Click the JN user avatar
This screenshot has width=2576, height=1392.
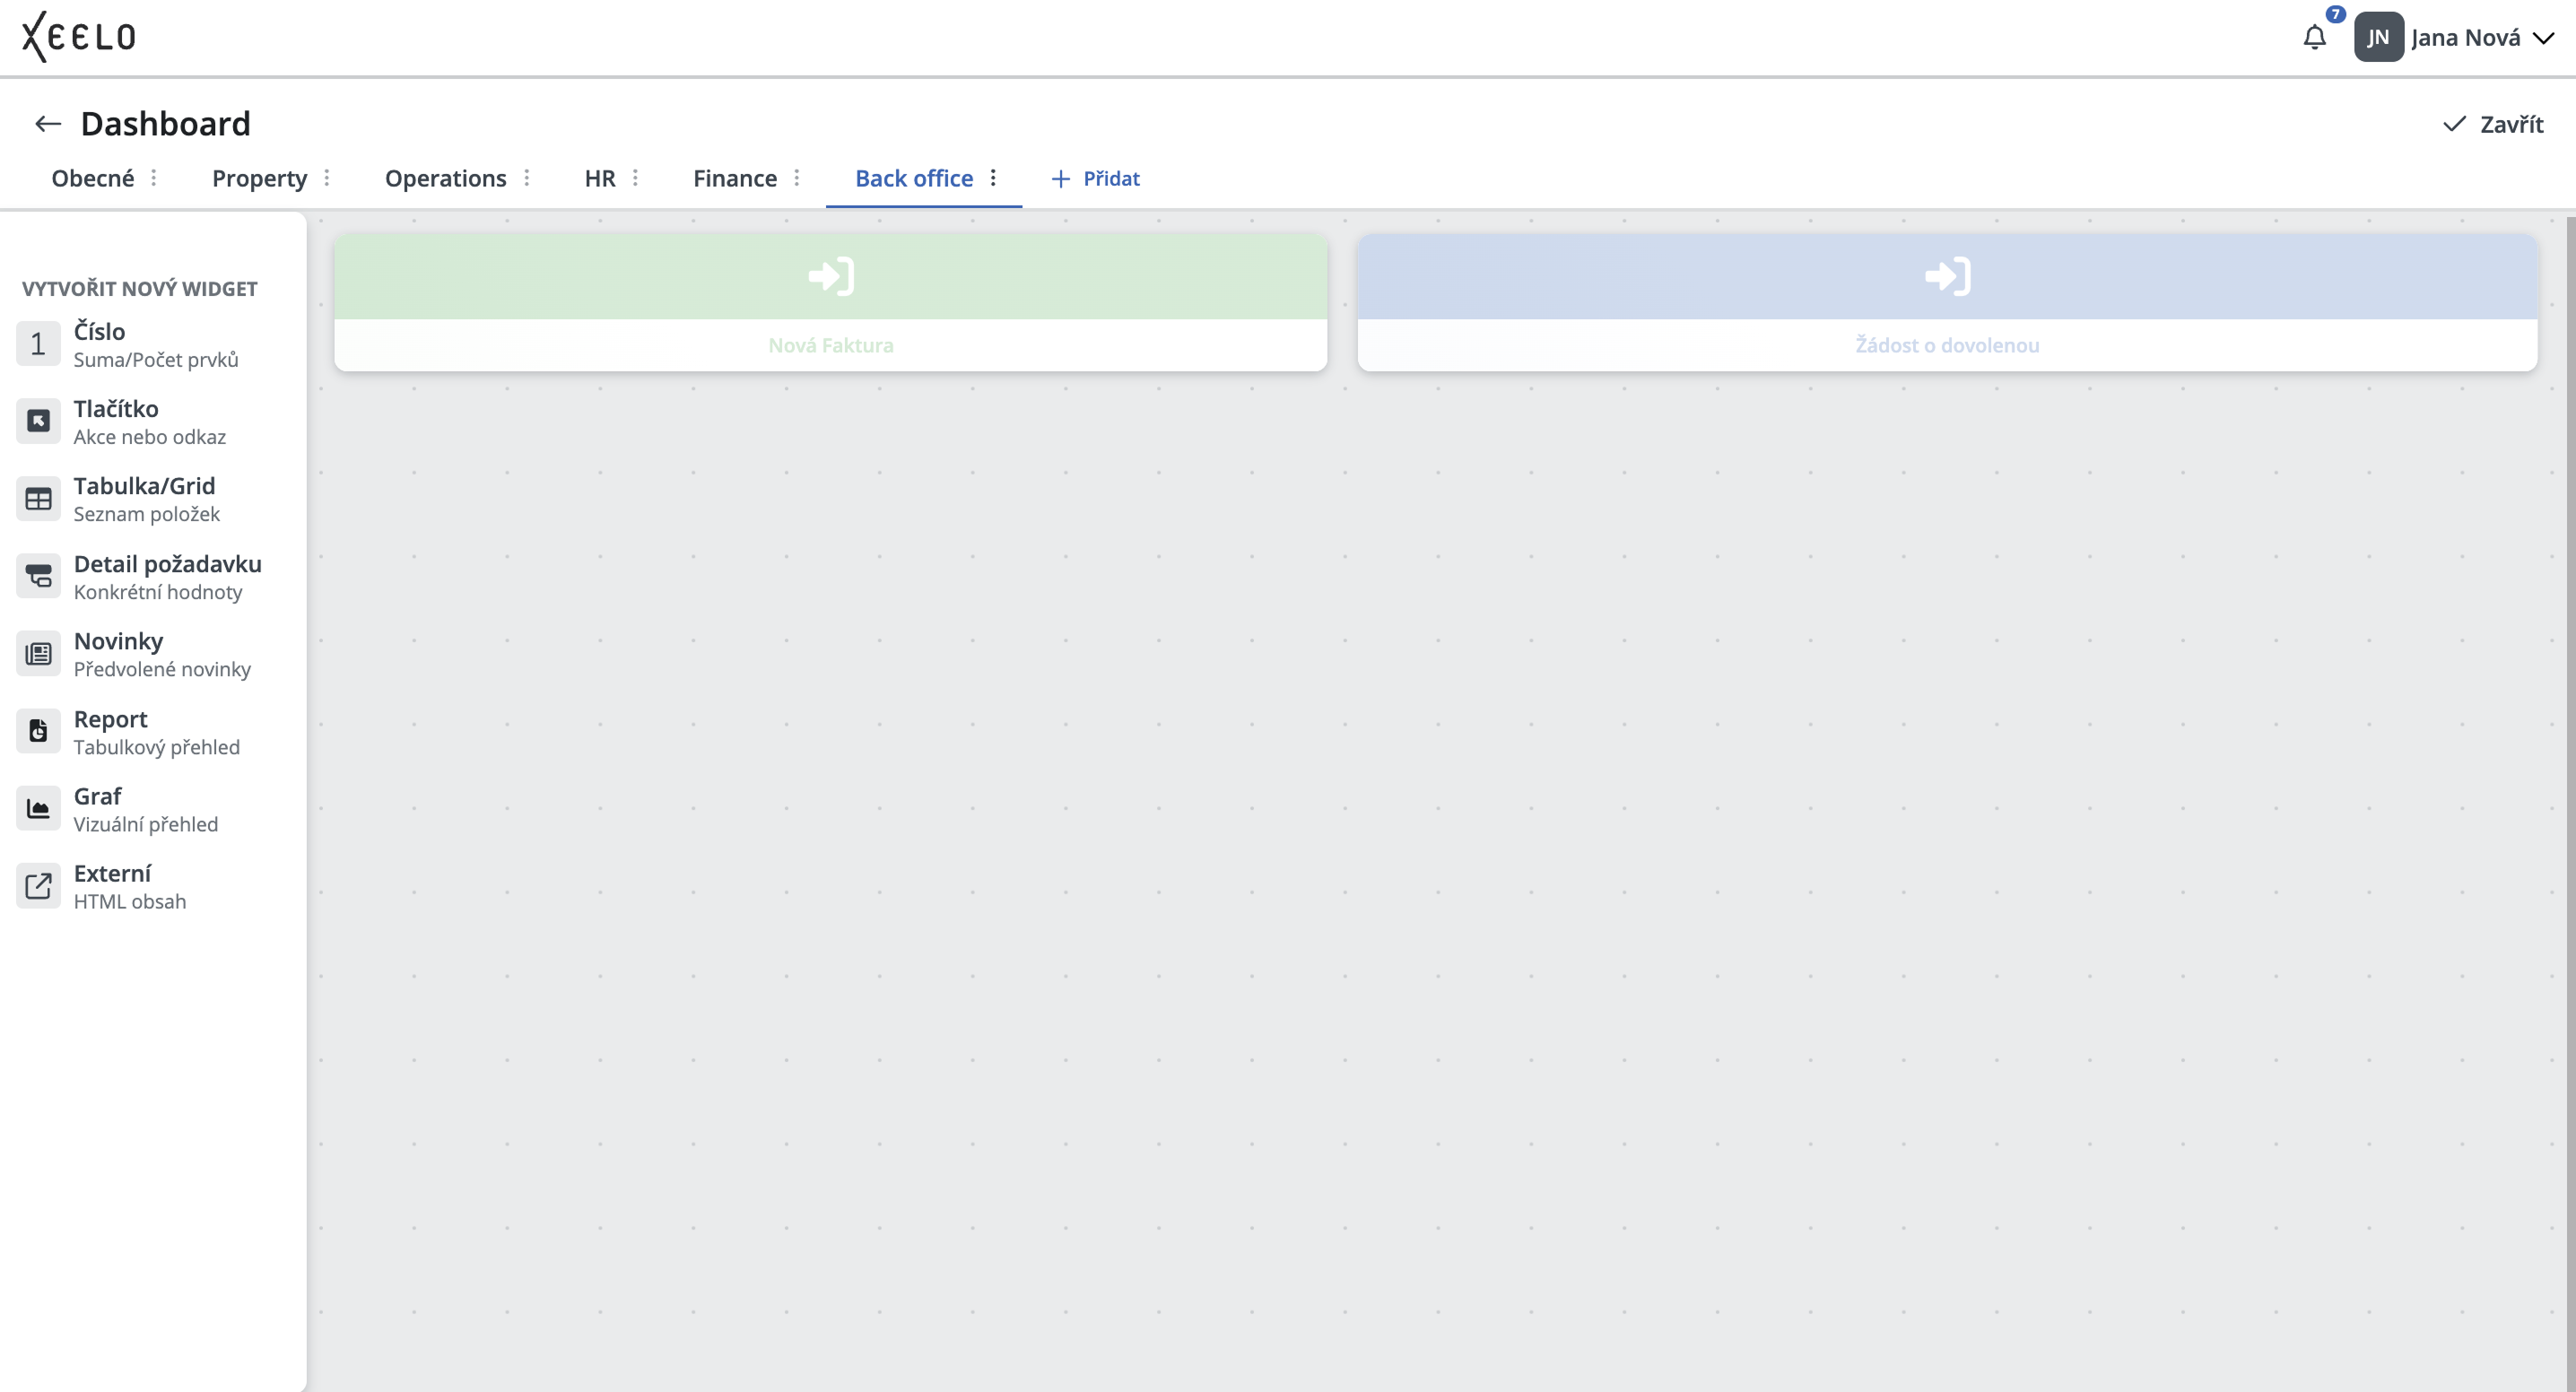pos(2378,38)
